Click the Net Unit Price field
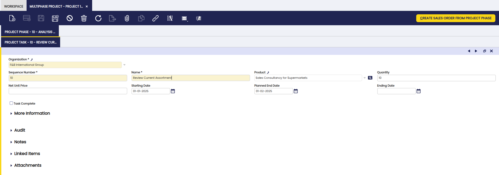This screenshot has width=499, height=175. [x=68, y=91]
